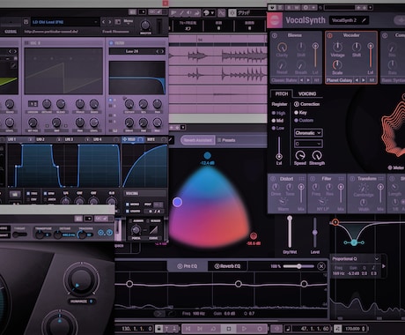Adjust the Dry/Wet vertical slider

coord(290,232)
